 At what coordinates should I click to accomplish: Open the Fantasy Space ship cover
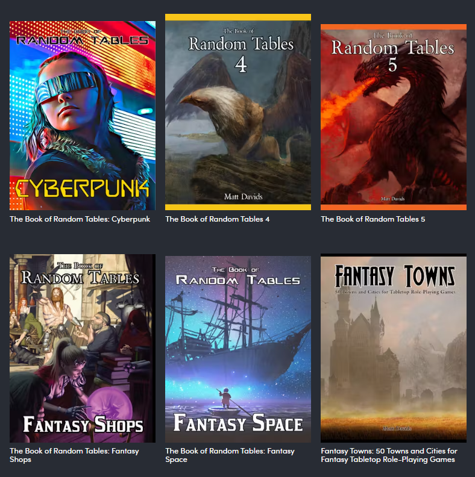pos(238,349)
